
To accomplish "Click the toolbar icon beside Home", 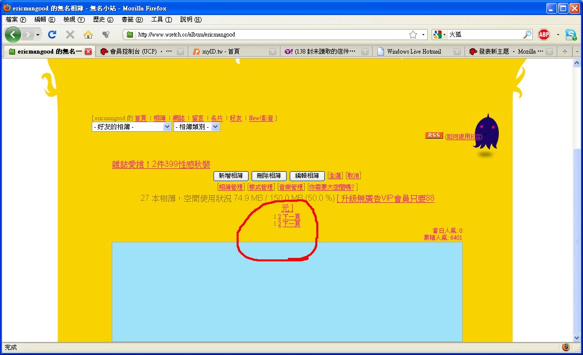I will tap(106, 35).
